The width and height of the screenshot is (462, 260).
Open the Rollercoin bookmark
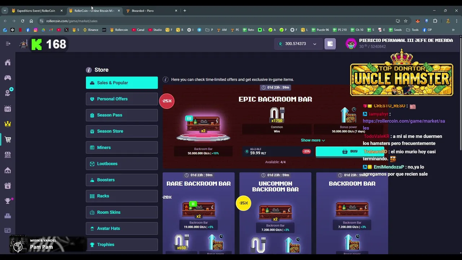[119, 30]
